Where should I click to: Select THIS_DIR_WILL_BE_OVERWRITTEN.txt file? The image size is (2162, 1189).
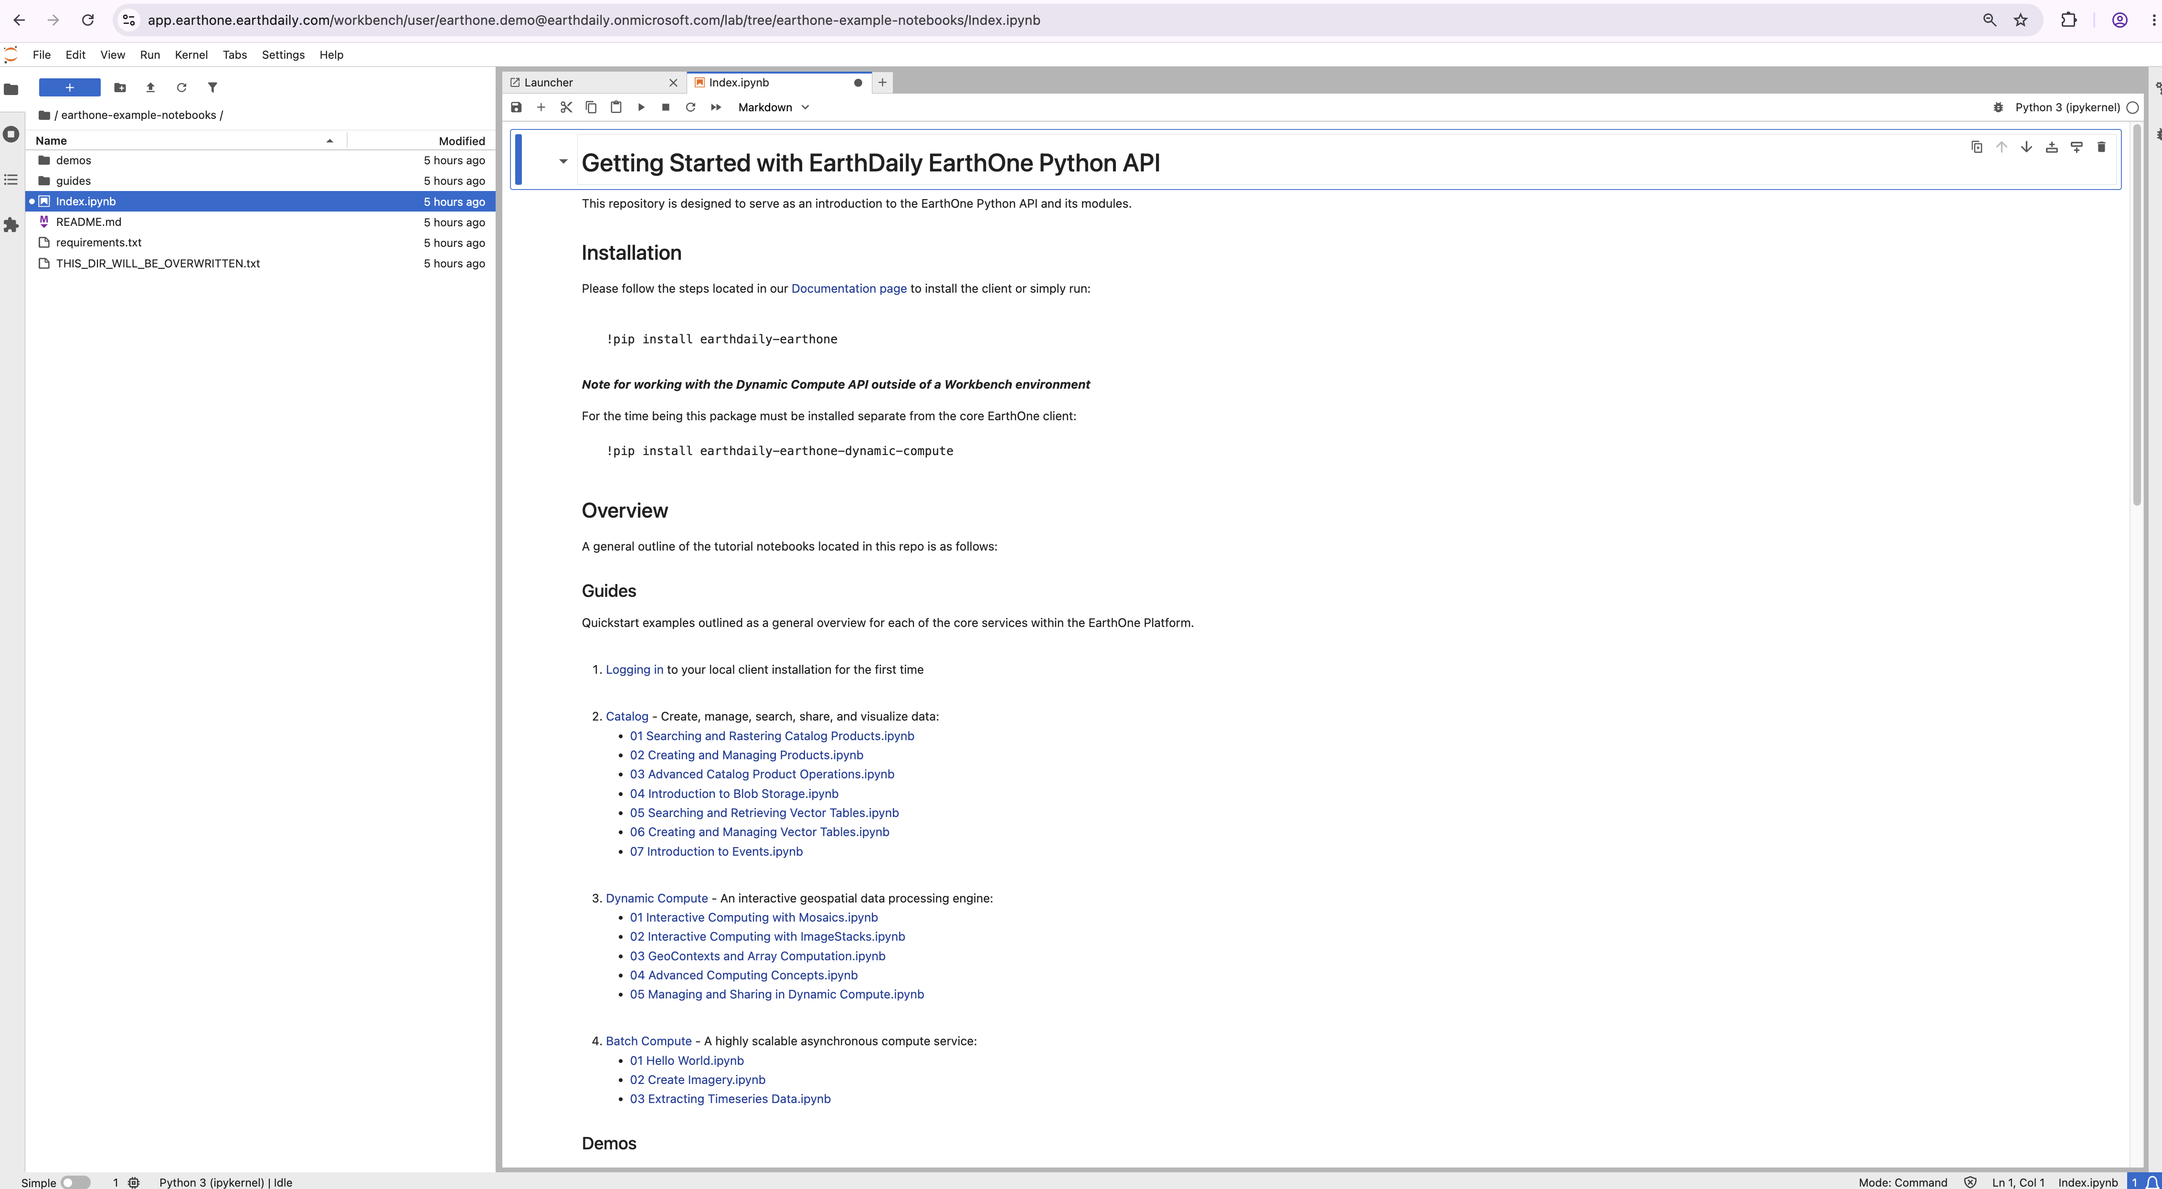coord(261,264)
